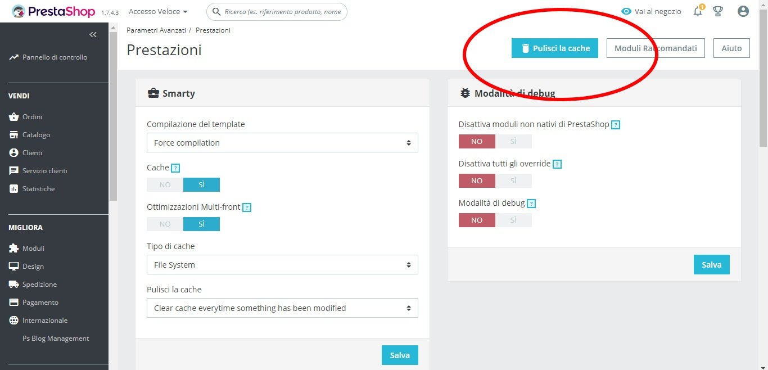This screenshot has width=768, height=370.
Task: Click the Vai al negozio eye icon
Action: pos(626,11)
